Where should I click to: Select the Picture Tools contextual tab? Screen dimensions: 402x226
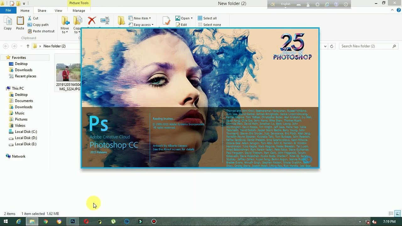coord(79,3)
